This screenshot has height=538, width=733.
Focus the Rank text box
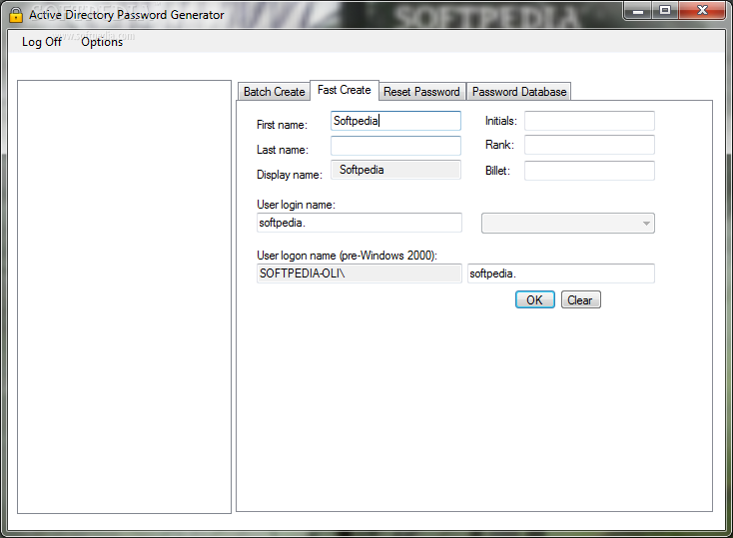[x=589, y=145]
